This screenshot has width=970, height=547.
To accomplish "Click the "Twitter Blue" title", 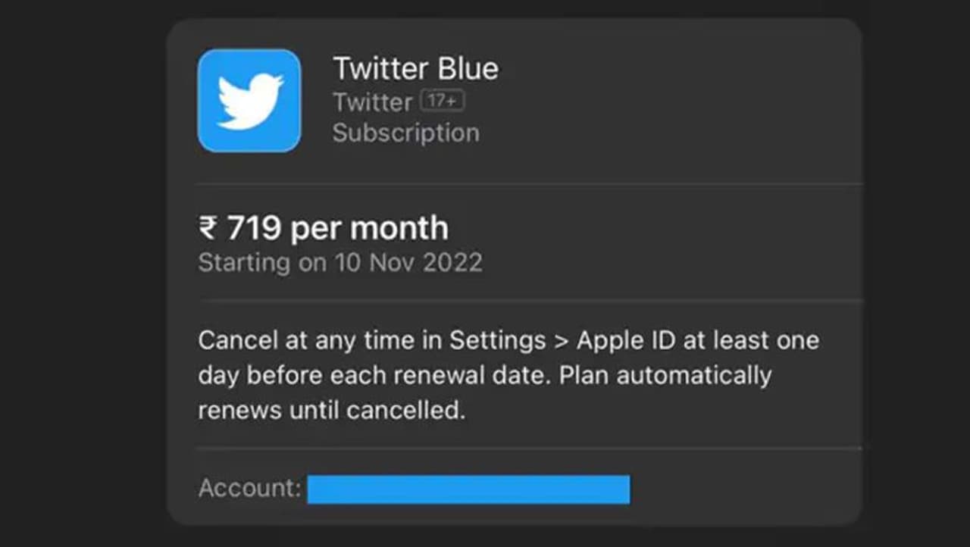I will 415,69.
